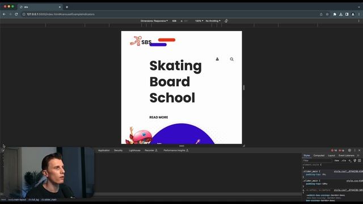Grab the viewport corner resize handle
363x204 pixels.
pyautogui.click(x=244, y=146)
